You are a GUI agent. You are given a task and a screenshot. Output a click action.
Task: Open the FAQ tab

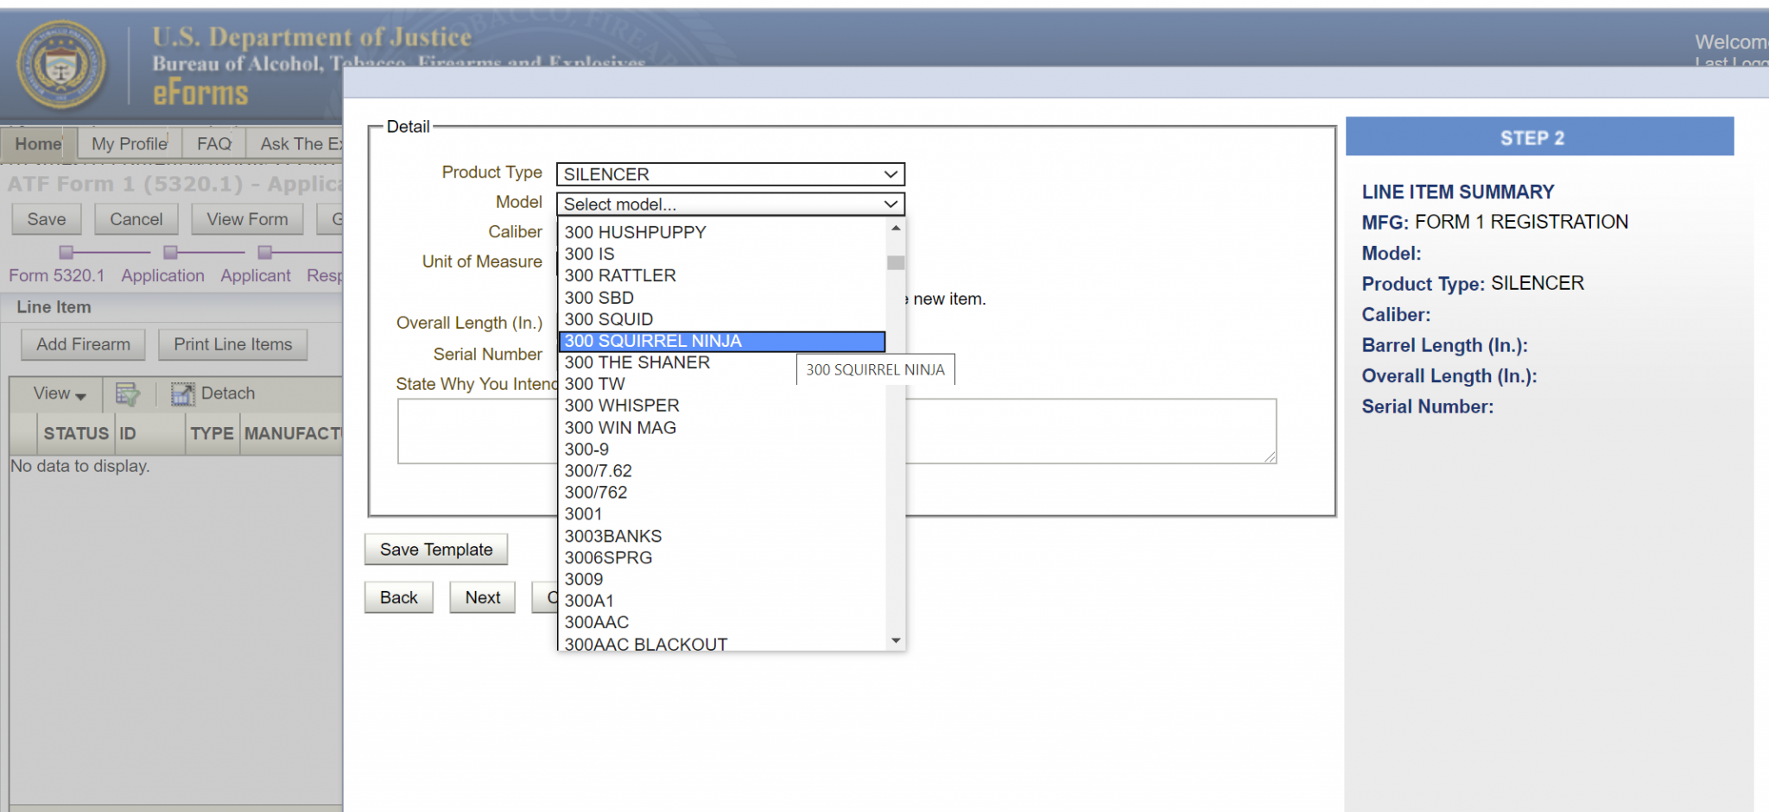(x=214, y=144)
